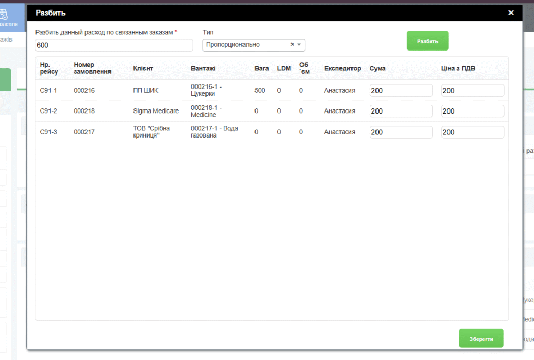Click the Експедитор column header
Image resolution: width=534 pixels, height=360 pixels.
(x=342, y=68)
